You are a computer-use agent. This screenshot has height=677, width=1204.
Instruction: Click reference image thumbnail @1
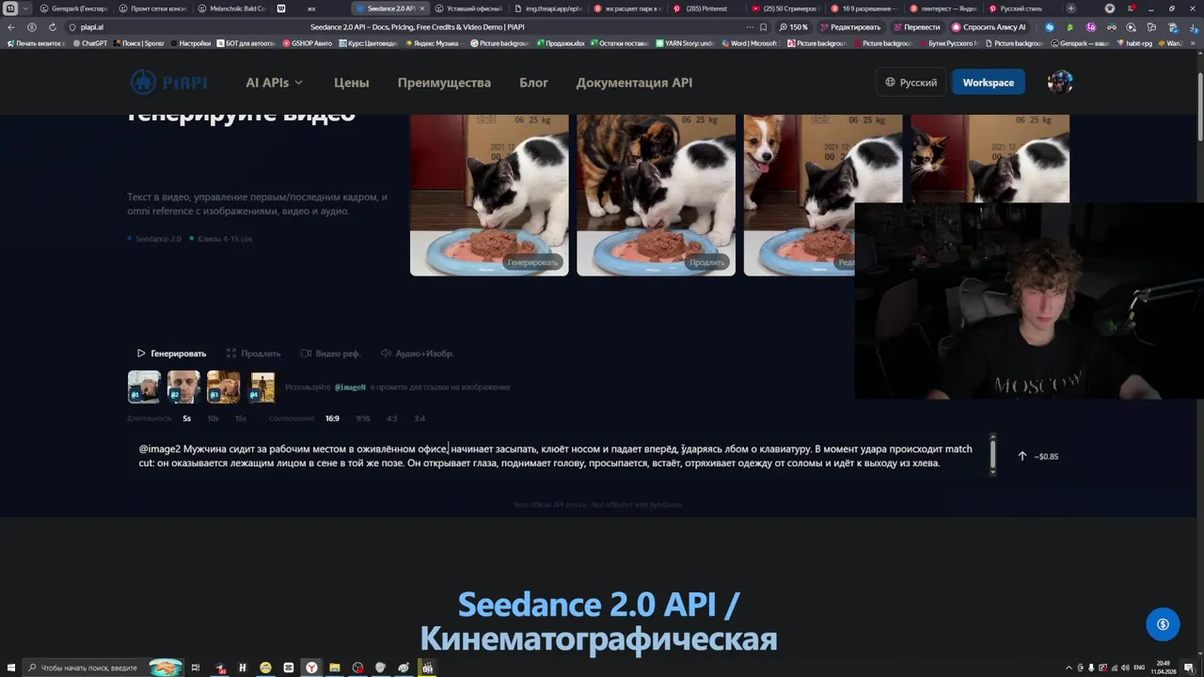(144, 386)
